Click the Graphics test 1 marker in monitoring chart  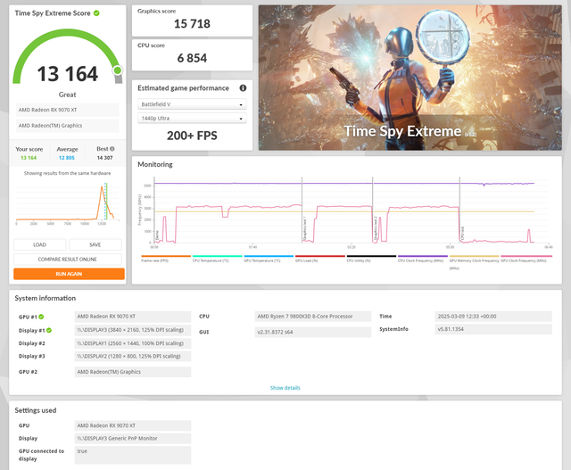pos(305,228)
